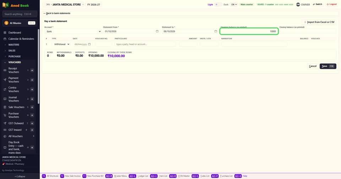
Task: Open Calendar & Reminders from sidebar
Action: tap(21, 39)
